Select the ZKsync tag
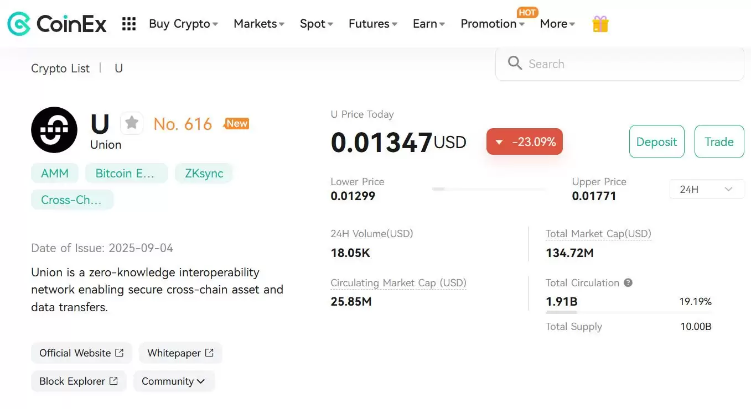Viewport: 751px width, 409px height. click(x=204, y=174)
